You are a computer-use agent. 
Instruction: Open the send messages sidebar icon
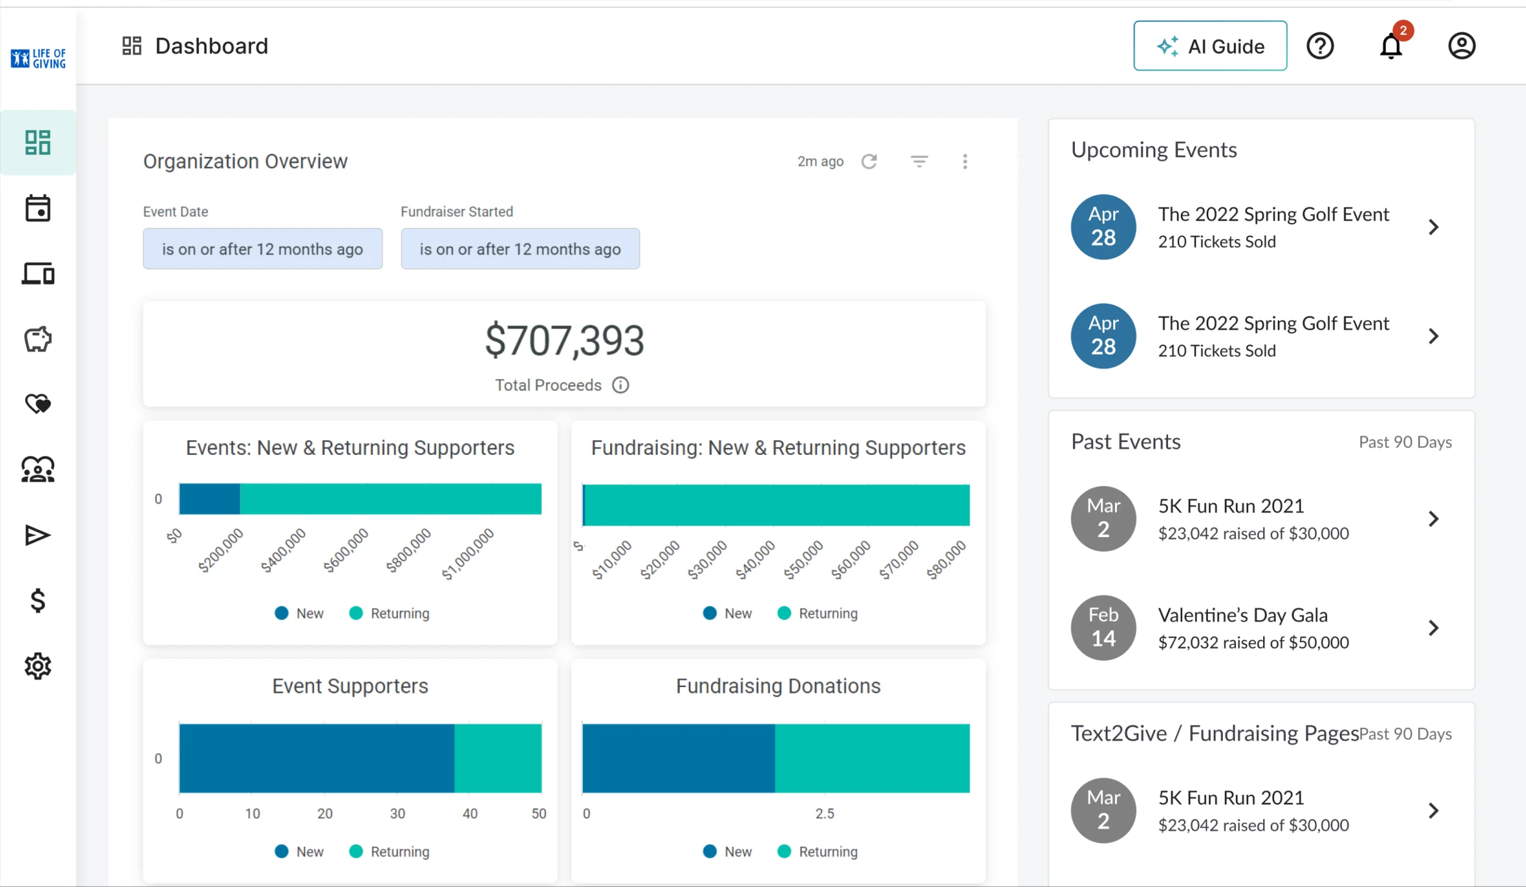click(x=38, y=535)
